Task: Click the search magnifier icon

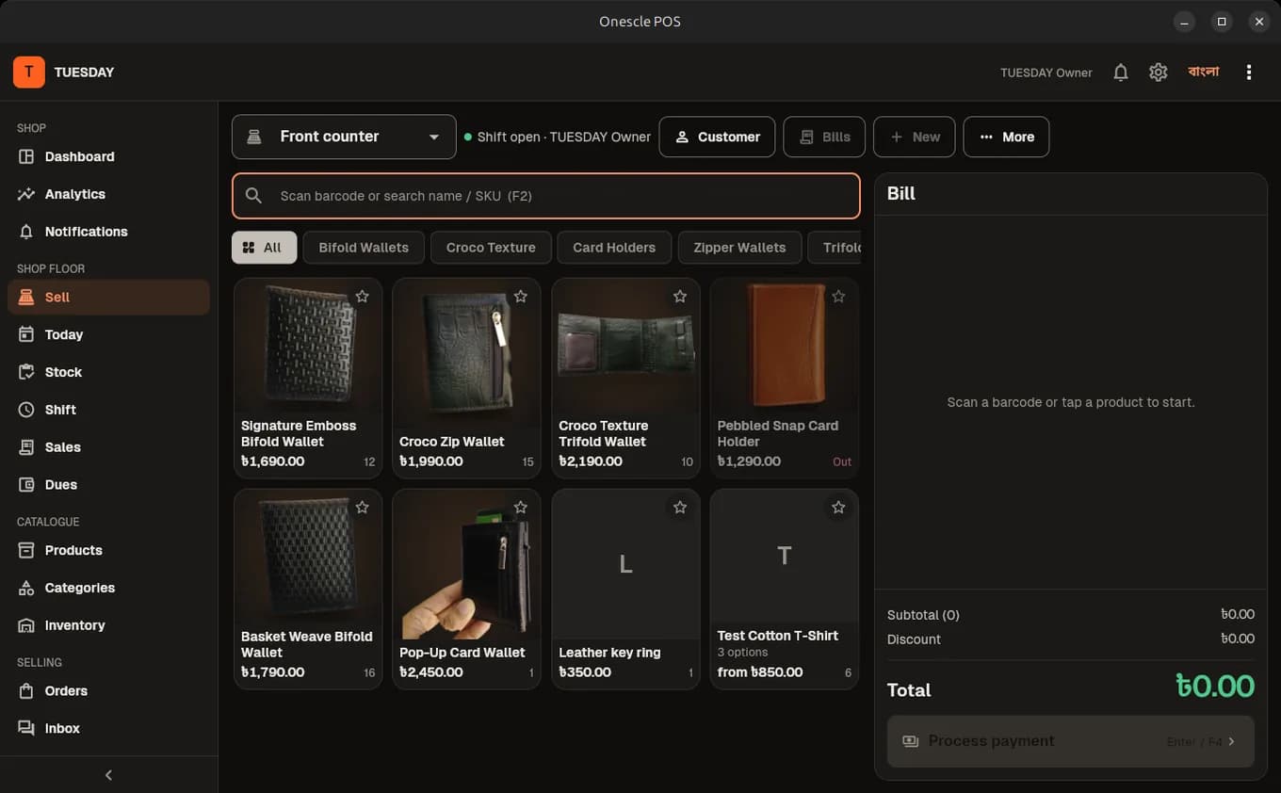Action: tap(253, 196)
